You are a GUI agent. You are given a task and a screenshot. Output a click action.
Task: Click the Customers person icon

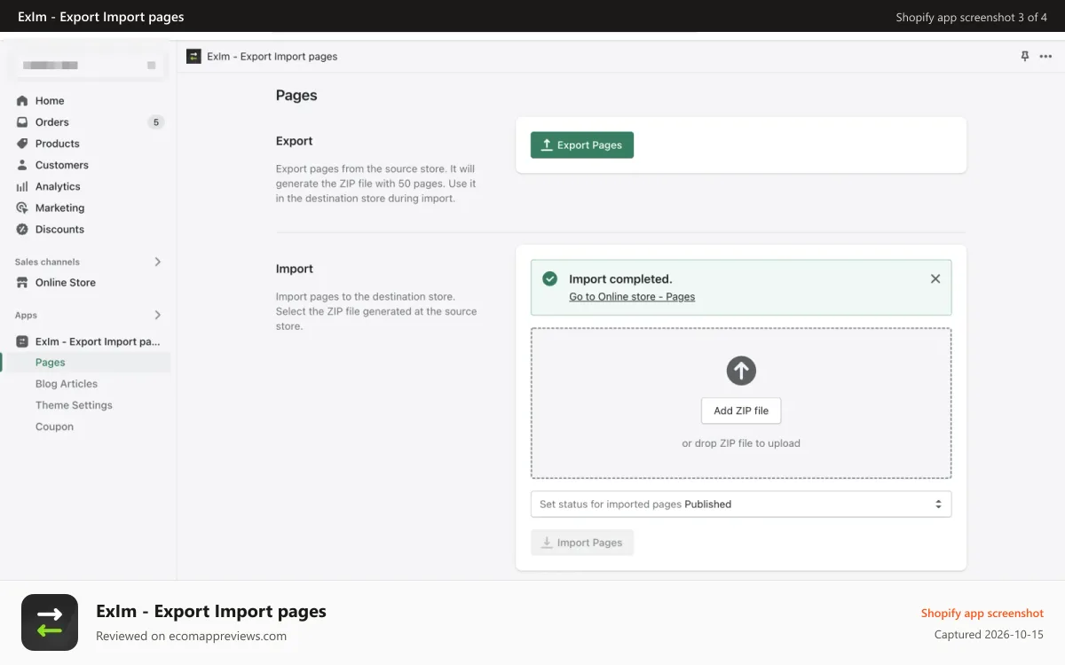point(22,165)
